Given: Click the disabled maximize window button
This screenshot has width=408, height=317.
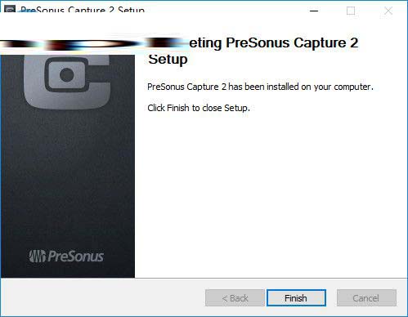Looking at the screenshot, I should (351, 11).
